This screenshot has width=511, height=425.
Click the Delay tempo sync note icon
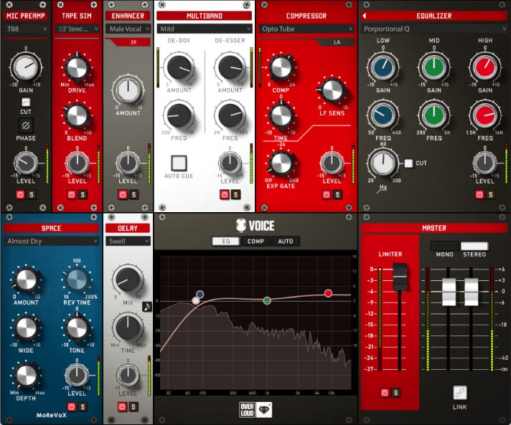click(x=147, y=307)
